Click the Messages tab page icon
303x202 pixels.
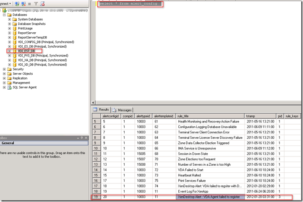point(114,110)
